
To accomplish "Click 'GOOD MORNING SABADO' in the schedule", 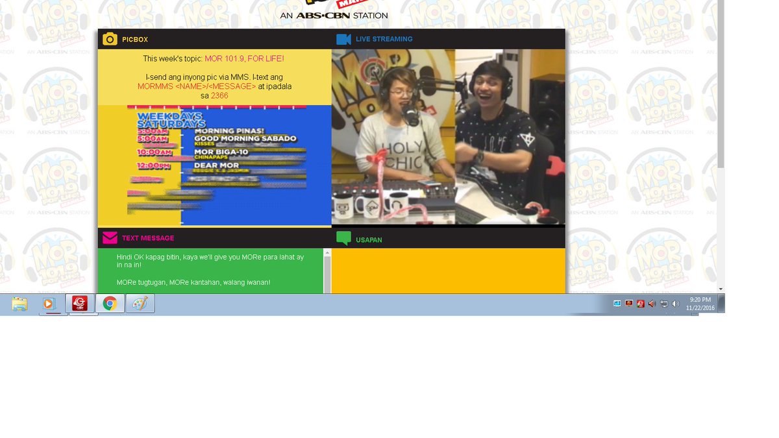I will coord(245,138).
